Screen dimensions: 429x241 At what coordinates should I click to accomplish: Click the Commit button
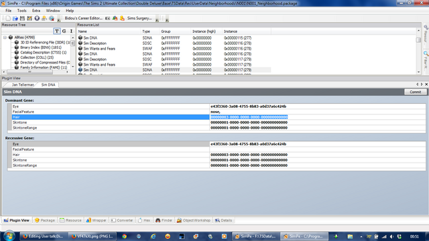pos(416,92)
